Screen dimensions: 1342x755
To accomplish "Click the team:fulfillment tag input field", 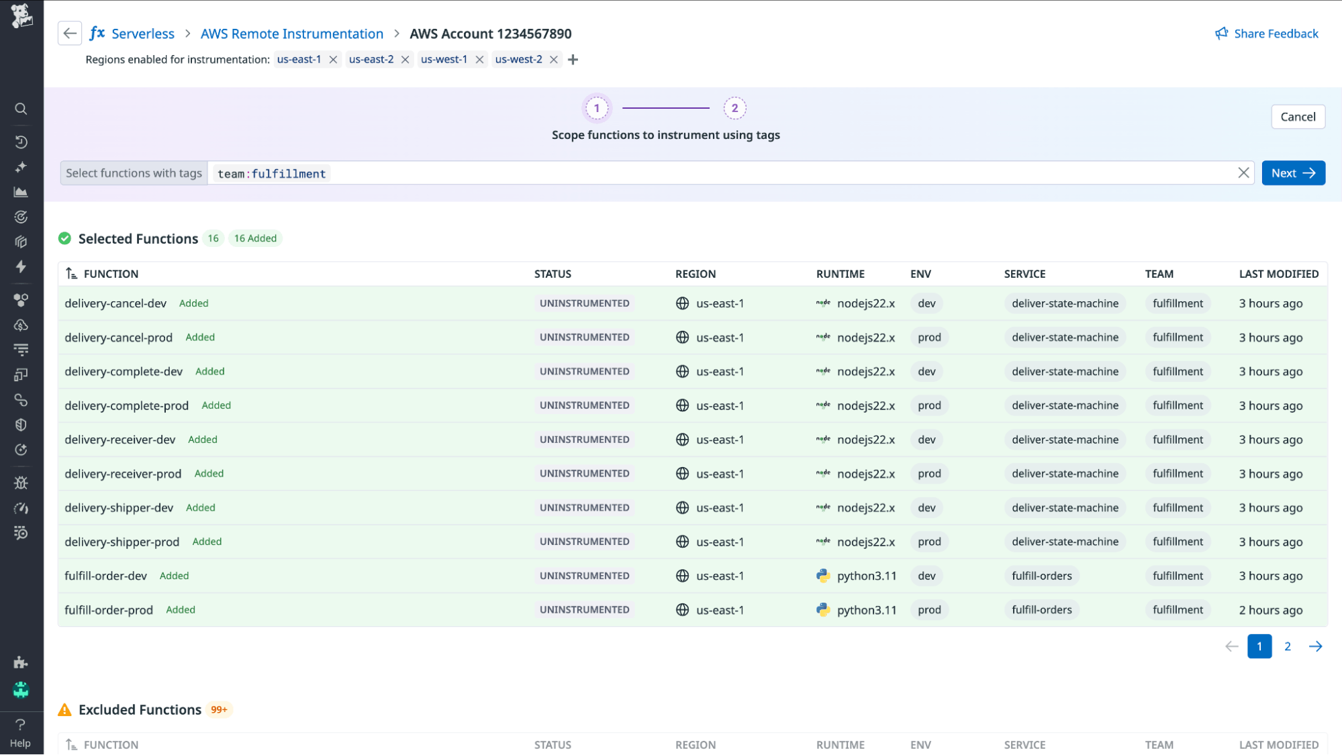I will (x=271, y=172).
